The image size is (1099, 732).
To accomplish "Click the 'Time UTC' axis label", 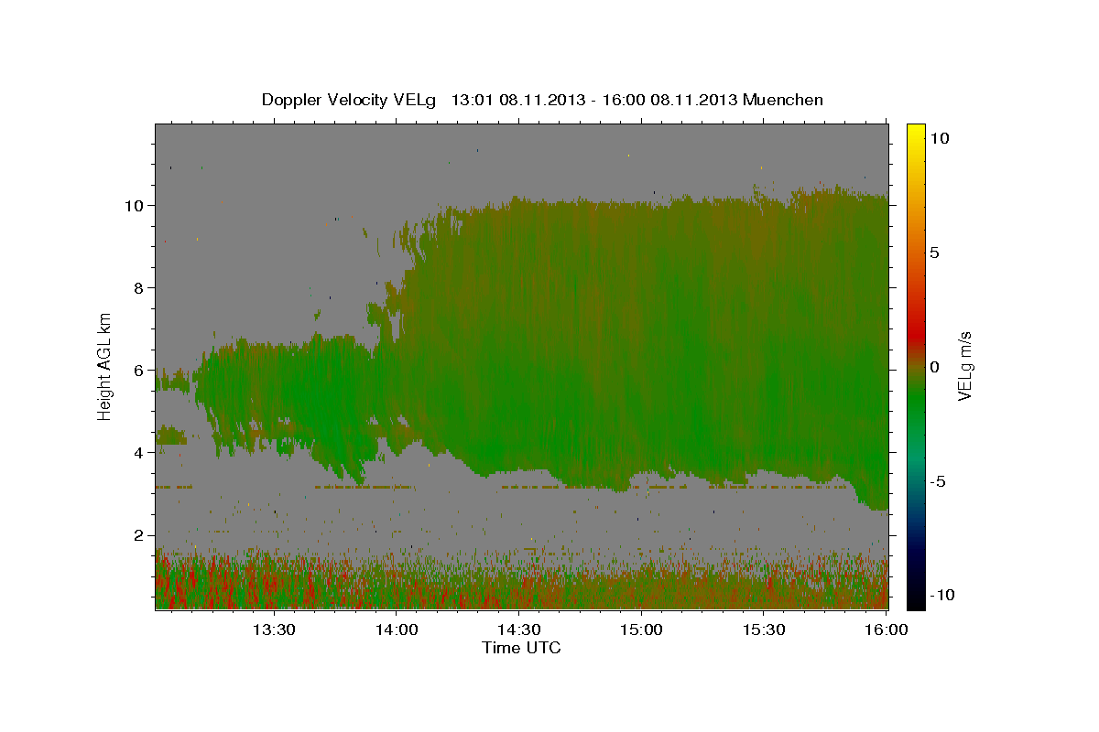I will pyautogui.click(x=521, y=649).
